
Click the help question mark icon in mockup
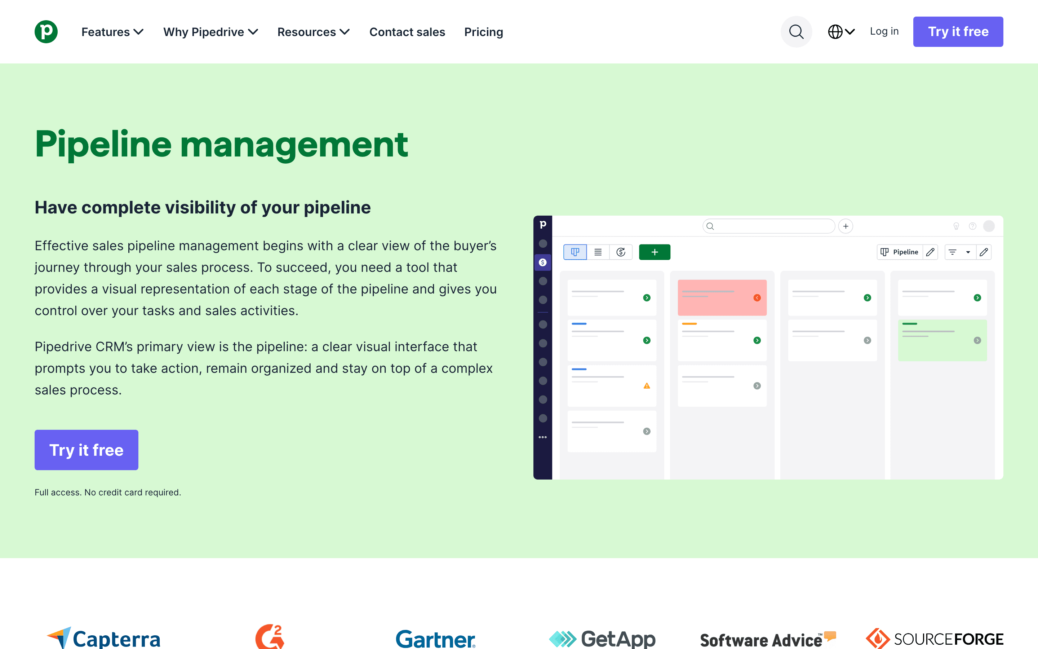point(972,226)
